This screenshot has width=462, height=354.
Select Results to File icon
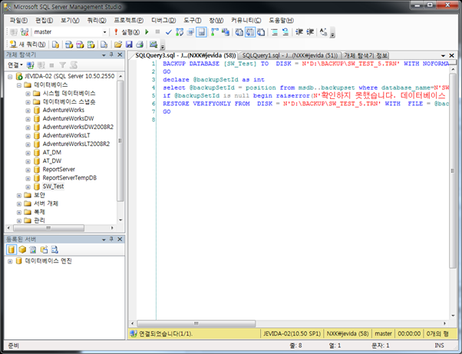pos(261,31)
